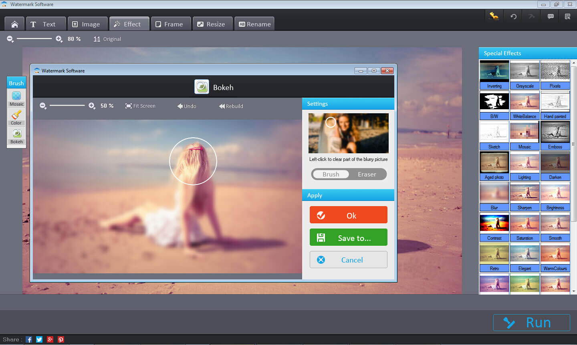Switch to Eraser mode
The image size is (577, 345).
367,174
